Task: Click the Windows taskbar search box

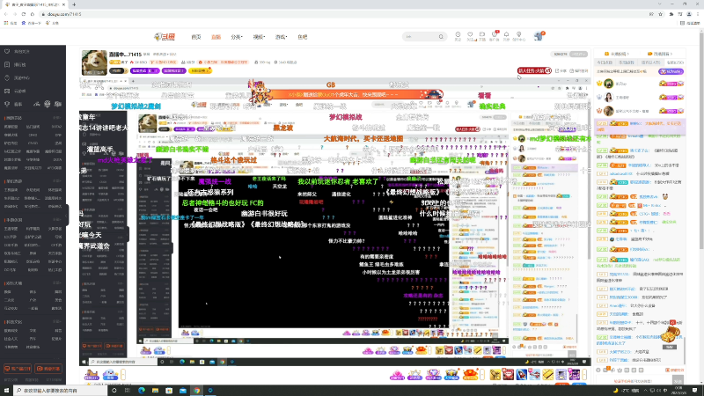Action: pyautogui.click(x=61, y=391)
